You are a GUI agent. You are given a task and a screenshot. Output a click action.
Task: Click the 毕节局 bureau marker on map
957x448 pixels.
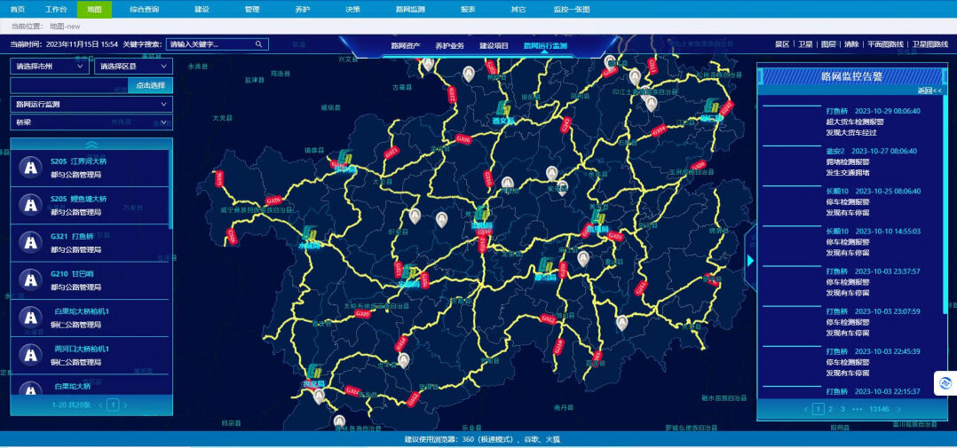(344, 161)
